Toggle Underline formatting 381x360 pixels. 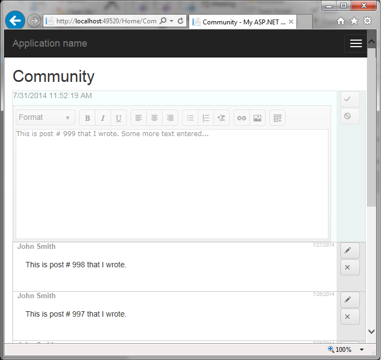click(119, 118)
